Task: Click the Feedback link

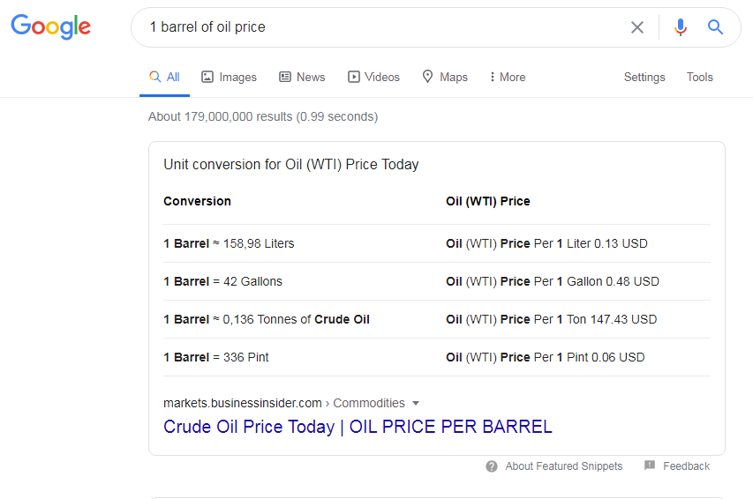Action: [x=686, y=465]
